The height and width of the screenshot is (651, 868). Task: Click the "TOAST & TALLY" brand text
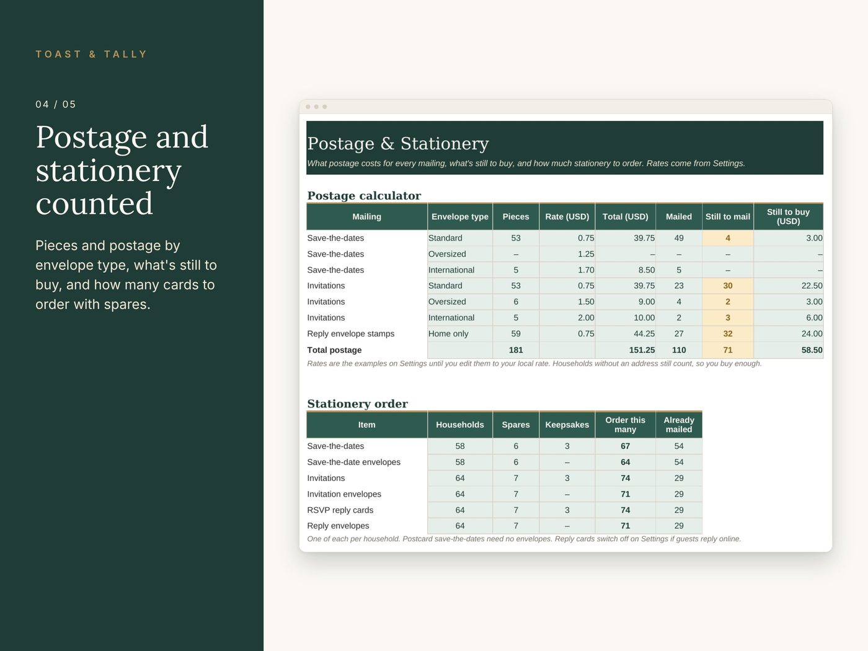(x=91, y=55)
